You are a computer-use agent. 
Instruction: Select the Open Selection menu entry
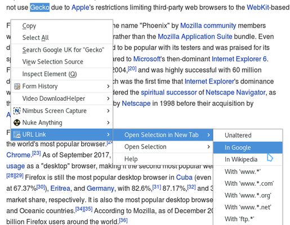pyautogui.click(x=163, y=147)
